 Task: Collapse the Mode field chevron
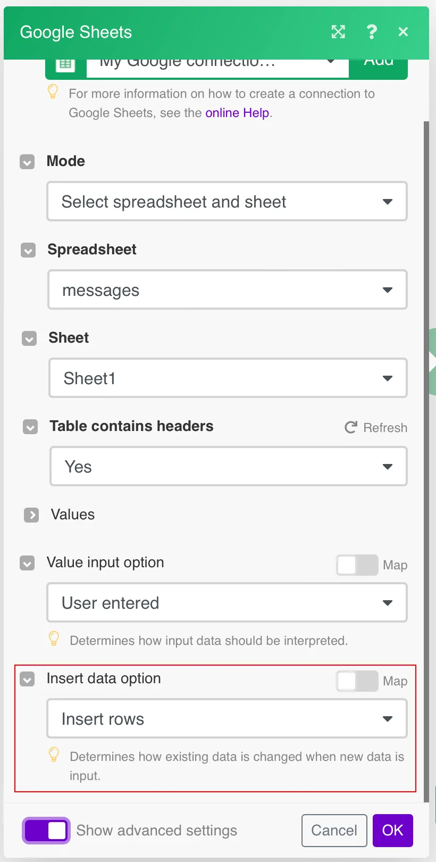tap(27, 162)
